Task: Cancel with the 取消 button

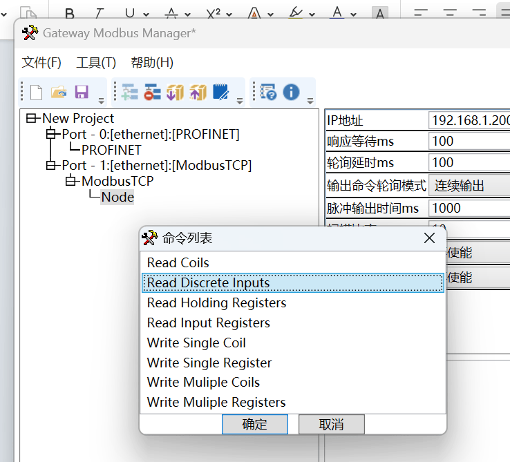Action: point(332,424)
